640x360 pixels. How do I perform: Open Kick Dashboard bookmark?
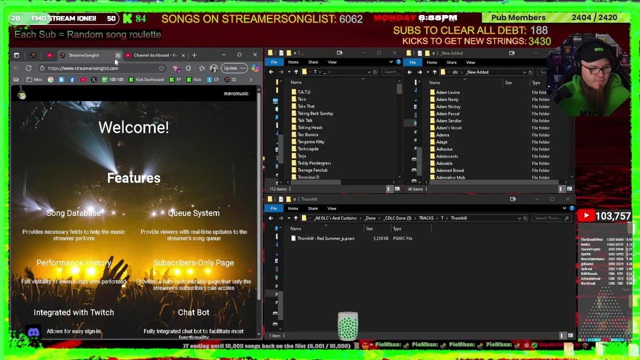click(146, 79)
